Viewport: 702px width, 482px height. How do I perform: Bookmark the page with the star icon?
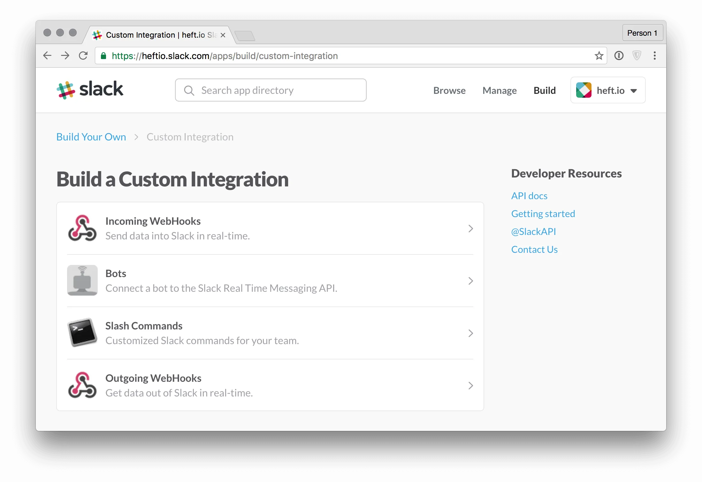[599, 56]
